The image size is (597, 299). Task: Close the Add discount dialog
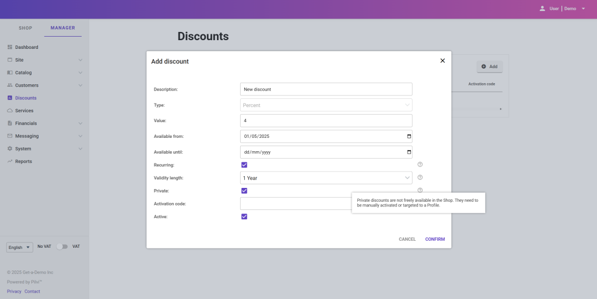pyautogui.click(x=443, y=60)
